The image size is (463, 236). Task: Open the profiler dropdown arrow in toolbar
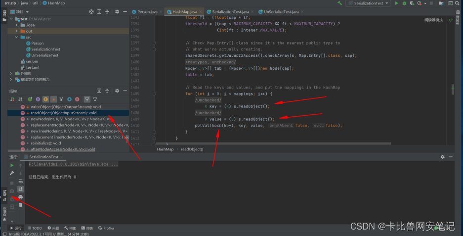click(425, 3)
